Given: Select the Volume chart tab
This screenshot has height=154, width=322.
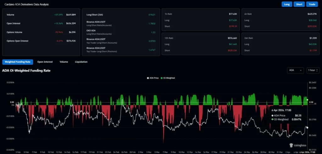Looking at the screenshot, I should coord(64,62).
